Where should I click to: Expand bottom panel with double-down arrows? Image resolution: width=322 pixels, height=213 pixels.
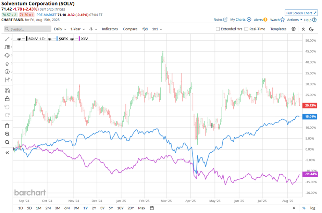click(x=294, y=208)
